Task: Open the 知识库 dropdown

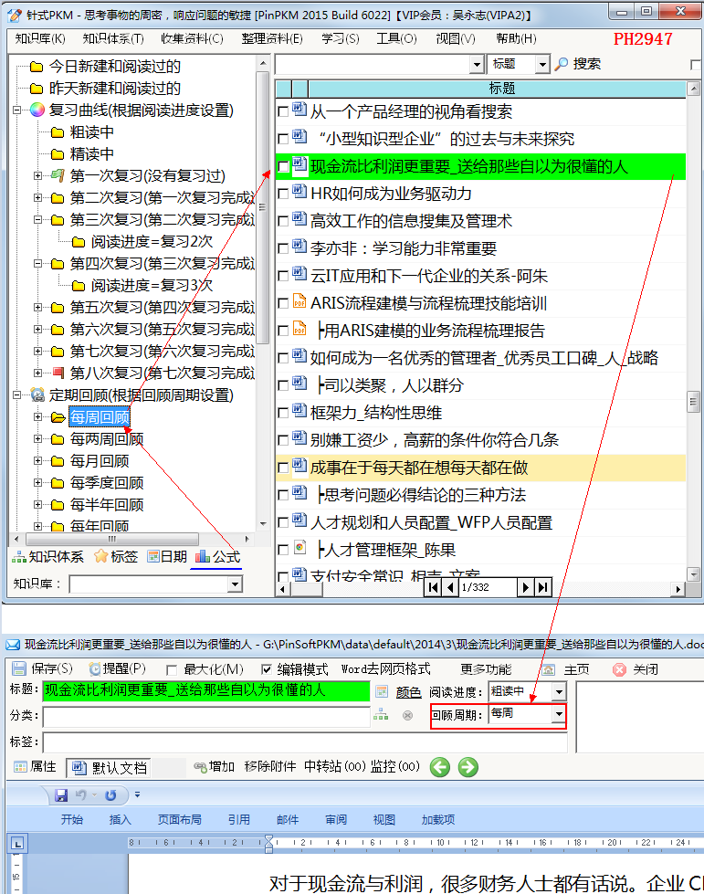Action: click(x=235, y=584)
